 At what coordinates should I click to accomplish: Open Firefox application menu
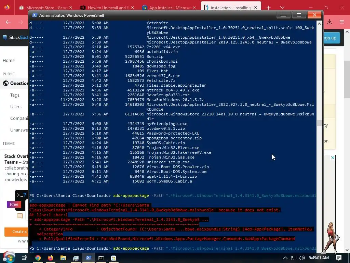342,22
